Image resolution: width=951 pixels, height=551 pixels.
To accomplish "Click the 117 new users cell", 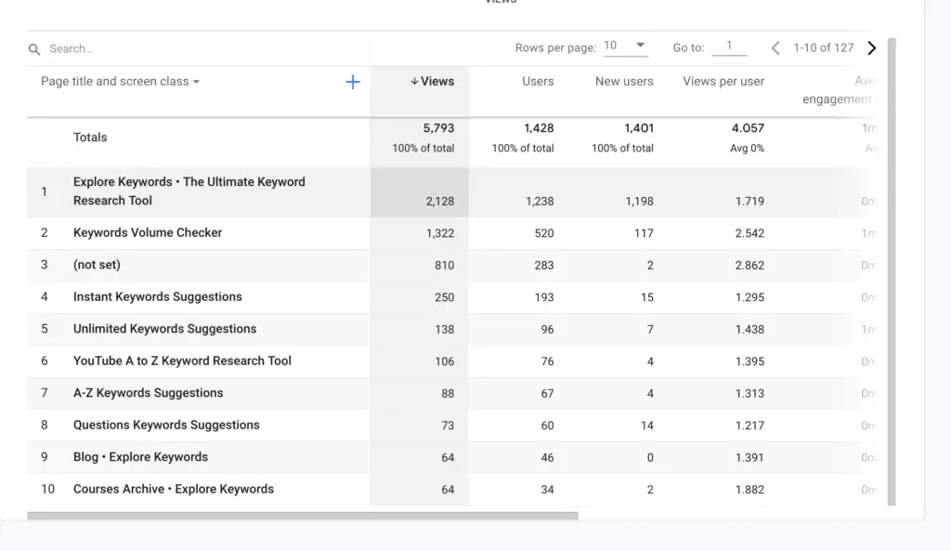I will pos(644,233).
